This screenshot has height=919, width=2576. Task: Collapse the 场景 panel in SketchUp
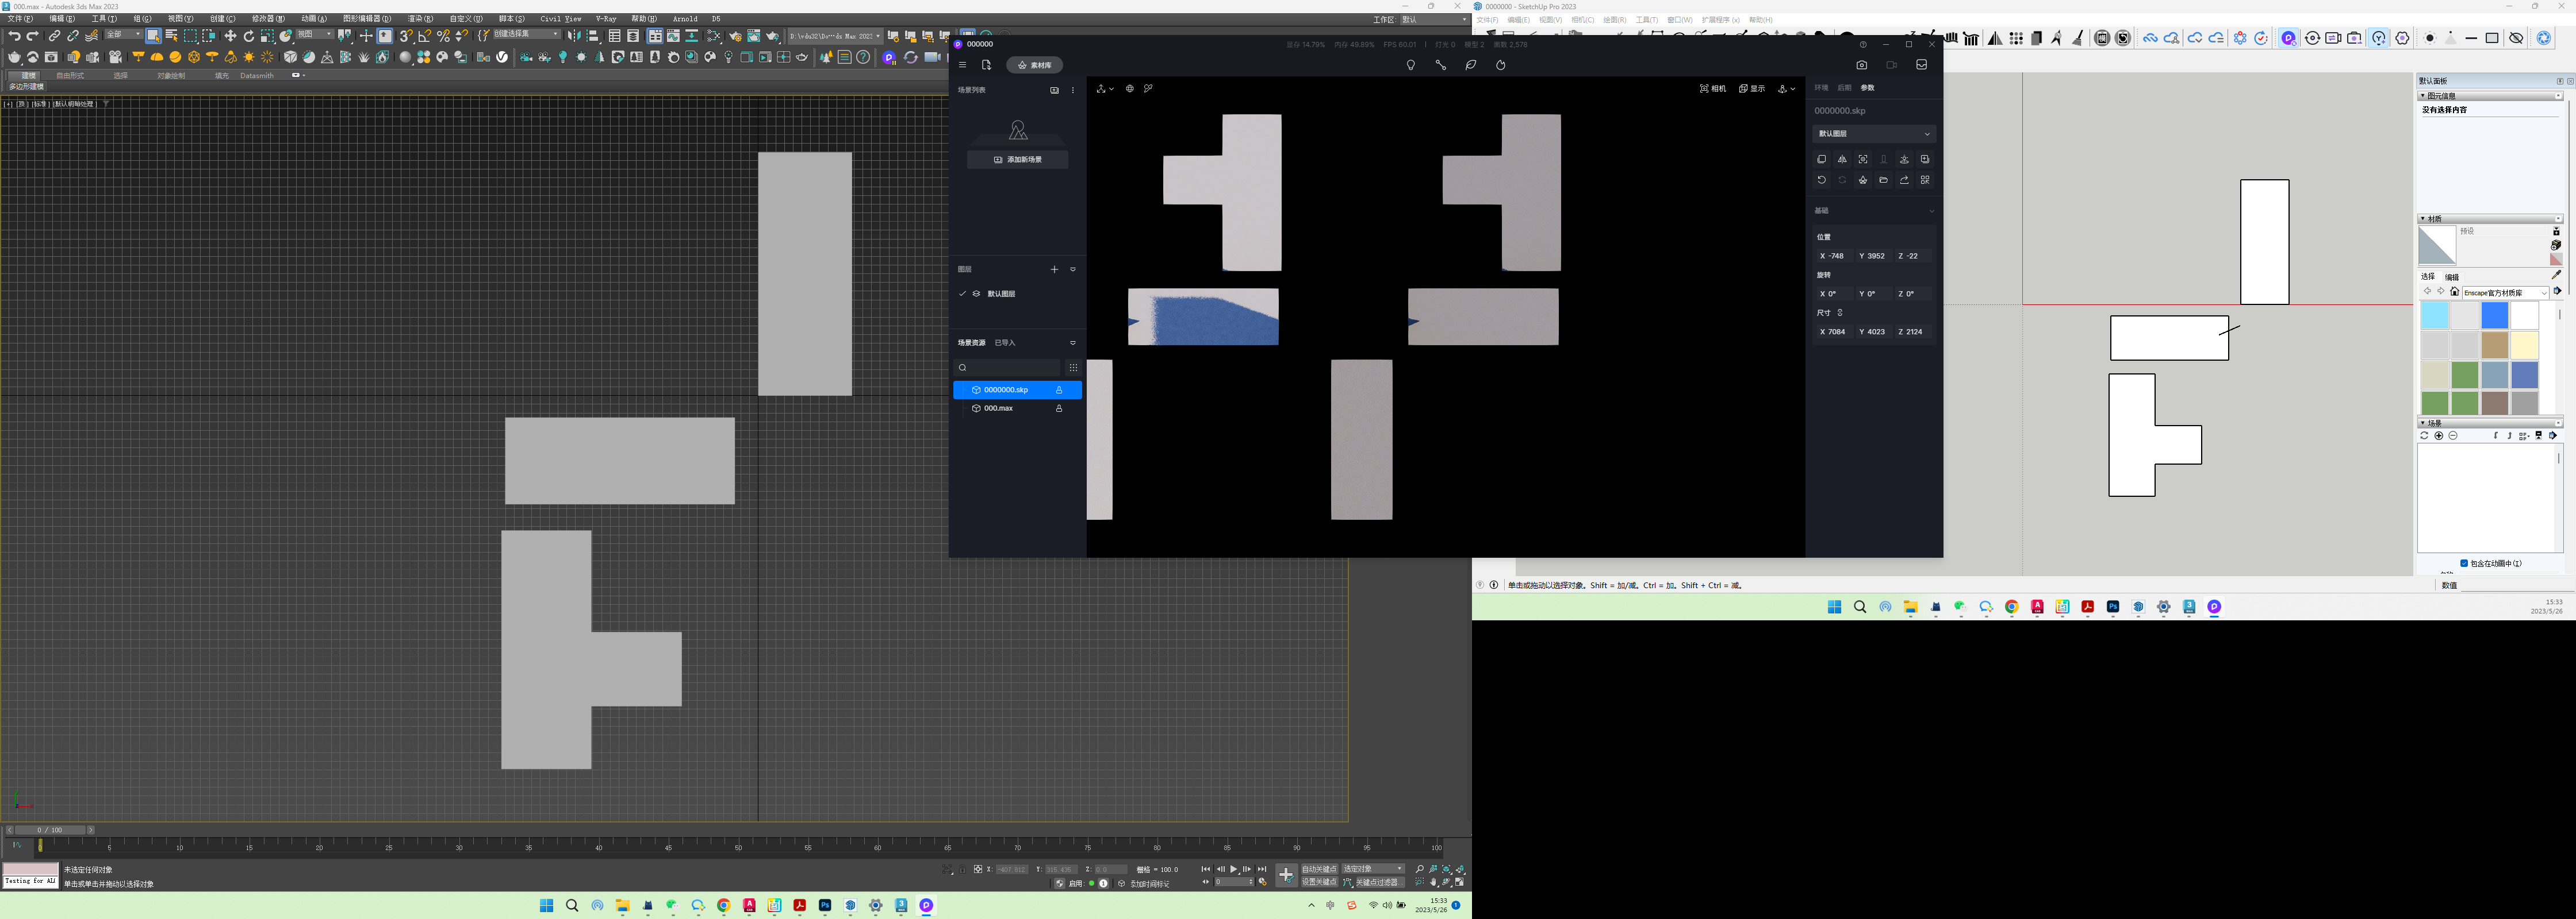(2423, 423)
